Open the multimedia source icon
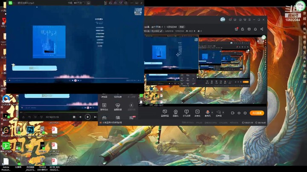 click(x=197, y=112)
